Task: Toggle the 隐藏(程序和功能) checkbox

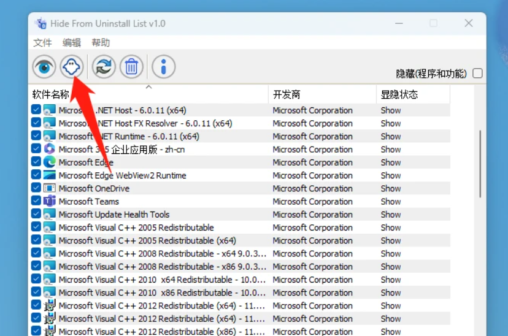Action: coord(477,74)
